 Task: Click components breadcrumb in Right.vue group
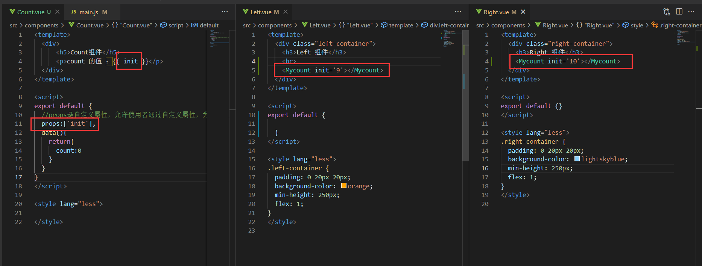[508, 26]
